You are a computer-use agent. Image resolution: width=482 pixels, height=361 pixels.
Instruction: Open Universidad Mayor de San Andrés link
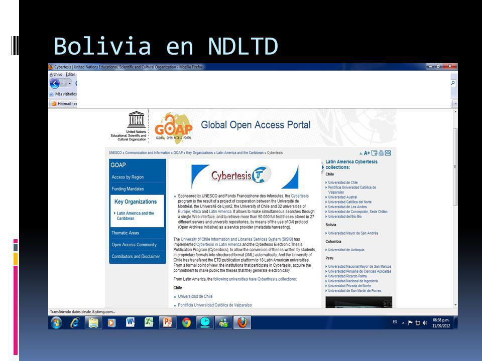point(353,233)
